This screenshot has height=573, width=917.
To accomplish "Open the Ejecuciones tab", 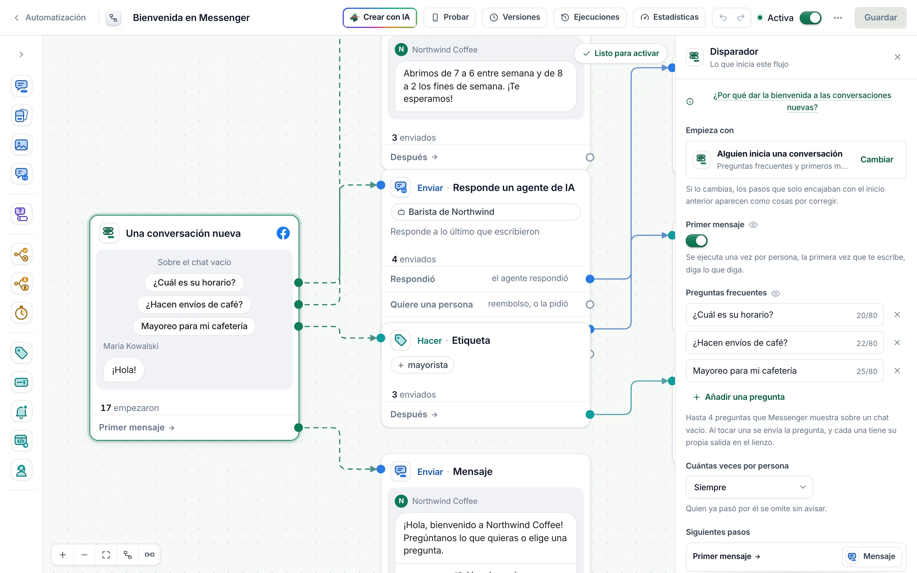I will pos(590,18).
